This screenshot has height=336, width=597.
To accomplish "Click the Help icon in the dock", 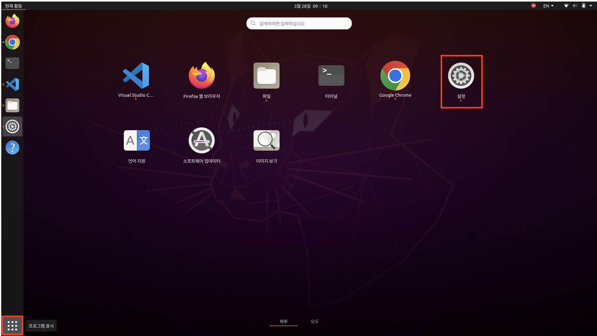I will click(12, 148).
